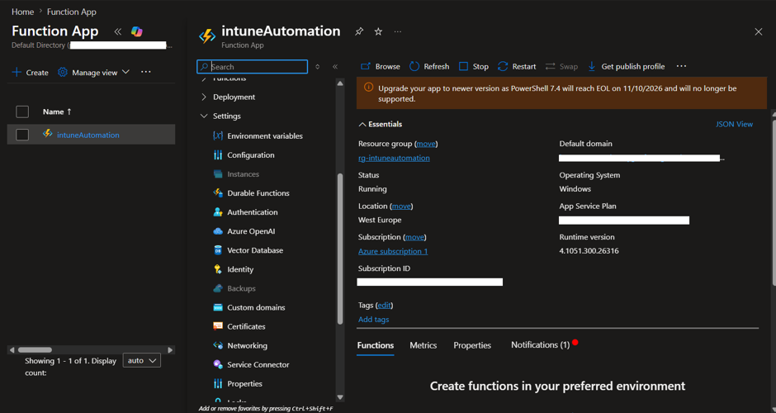This screenshot has width=776, height=413.
Task: Mark intuneAutomation as favorite with star
Action: coord(378,31)
